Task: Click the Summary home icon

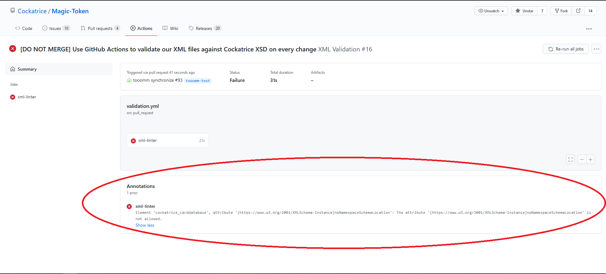Action: click(x=13, y=69)
